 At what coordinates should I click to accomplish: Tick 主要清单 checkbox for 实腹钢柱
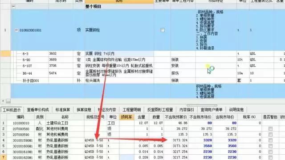click(x=163, y=30)
